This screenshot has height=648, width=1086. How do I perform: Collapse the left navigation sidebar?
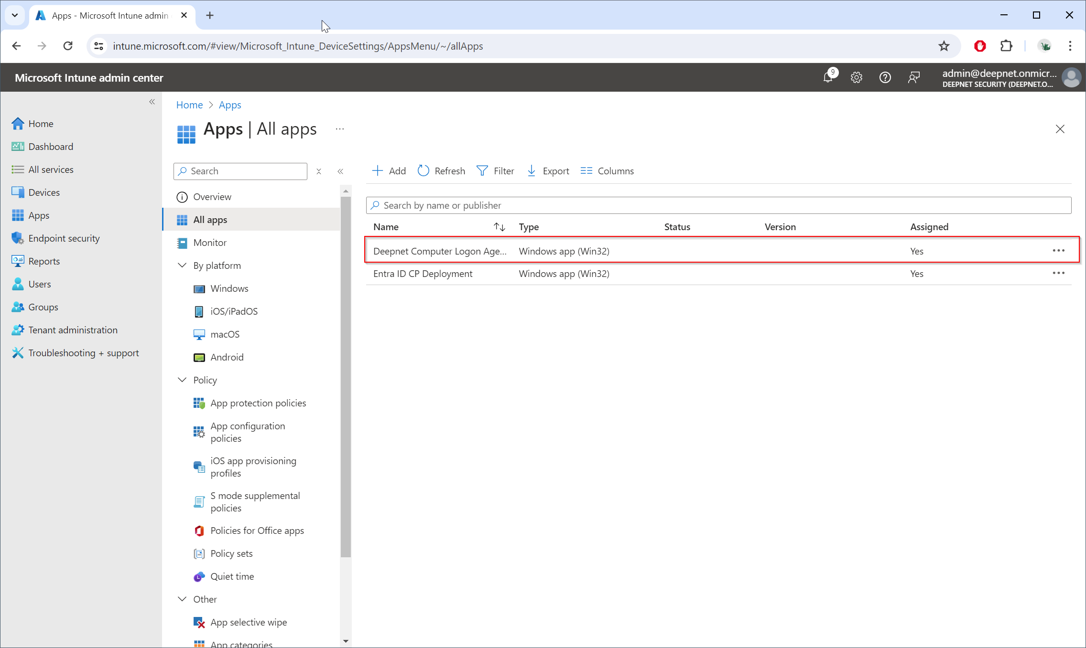tap(152, 102)
